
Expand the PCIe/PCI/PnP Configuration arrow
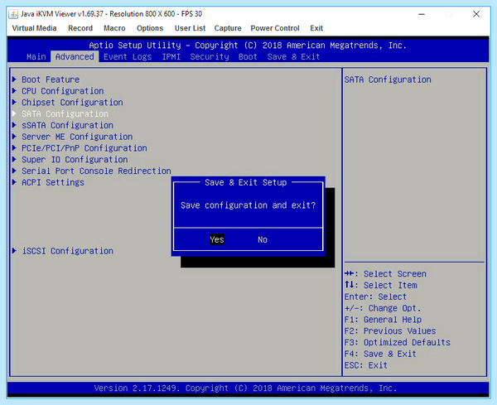click(14, 147)
